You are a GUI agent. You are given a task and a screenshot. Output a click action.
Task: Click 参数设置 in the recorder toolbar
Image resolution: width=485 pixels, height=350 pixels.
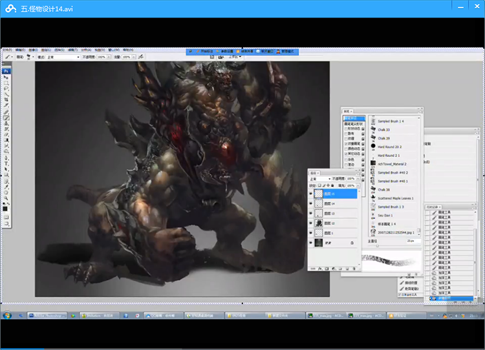[x=226, y=51]
